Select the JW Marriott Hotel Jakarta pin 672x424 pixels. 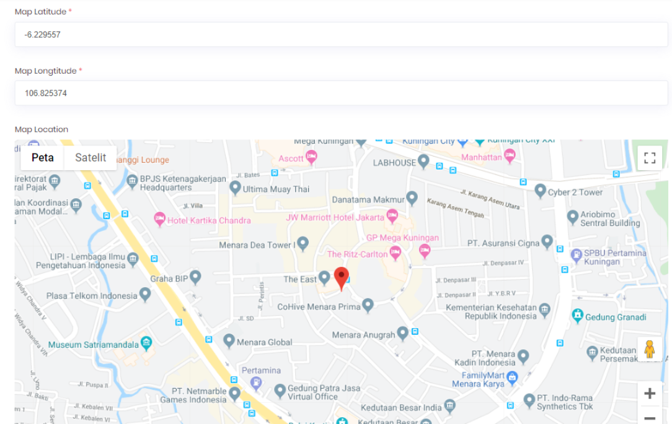pos(392,215)
